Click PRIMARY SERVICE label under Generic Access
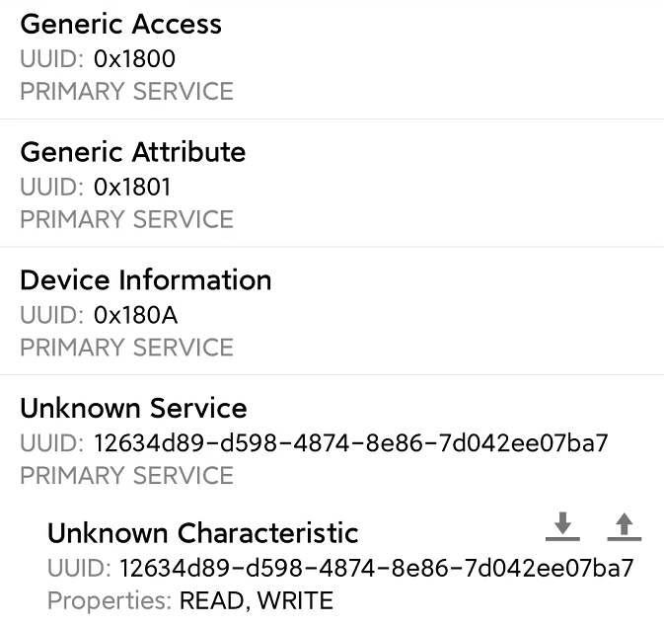 click(126, 91)
